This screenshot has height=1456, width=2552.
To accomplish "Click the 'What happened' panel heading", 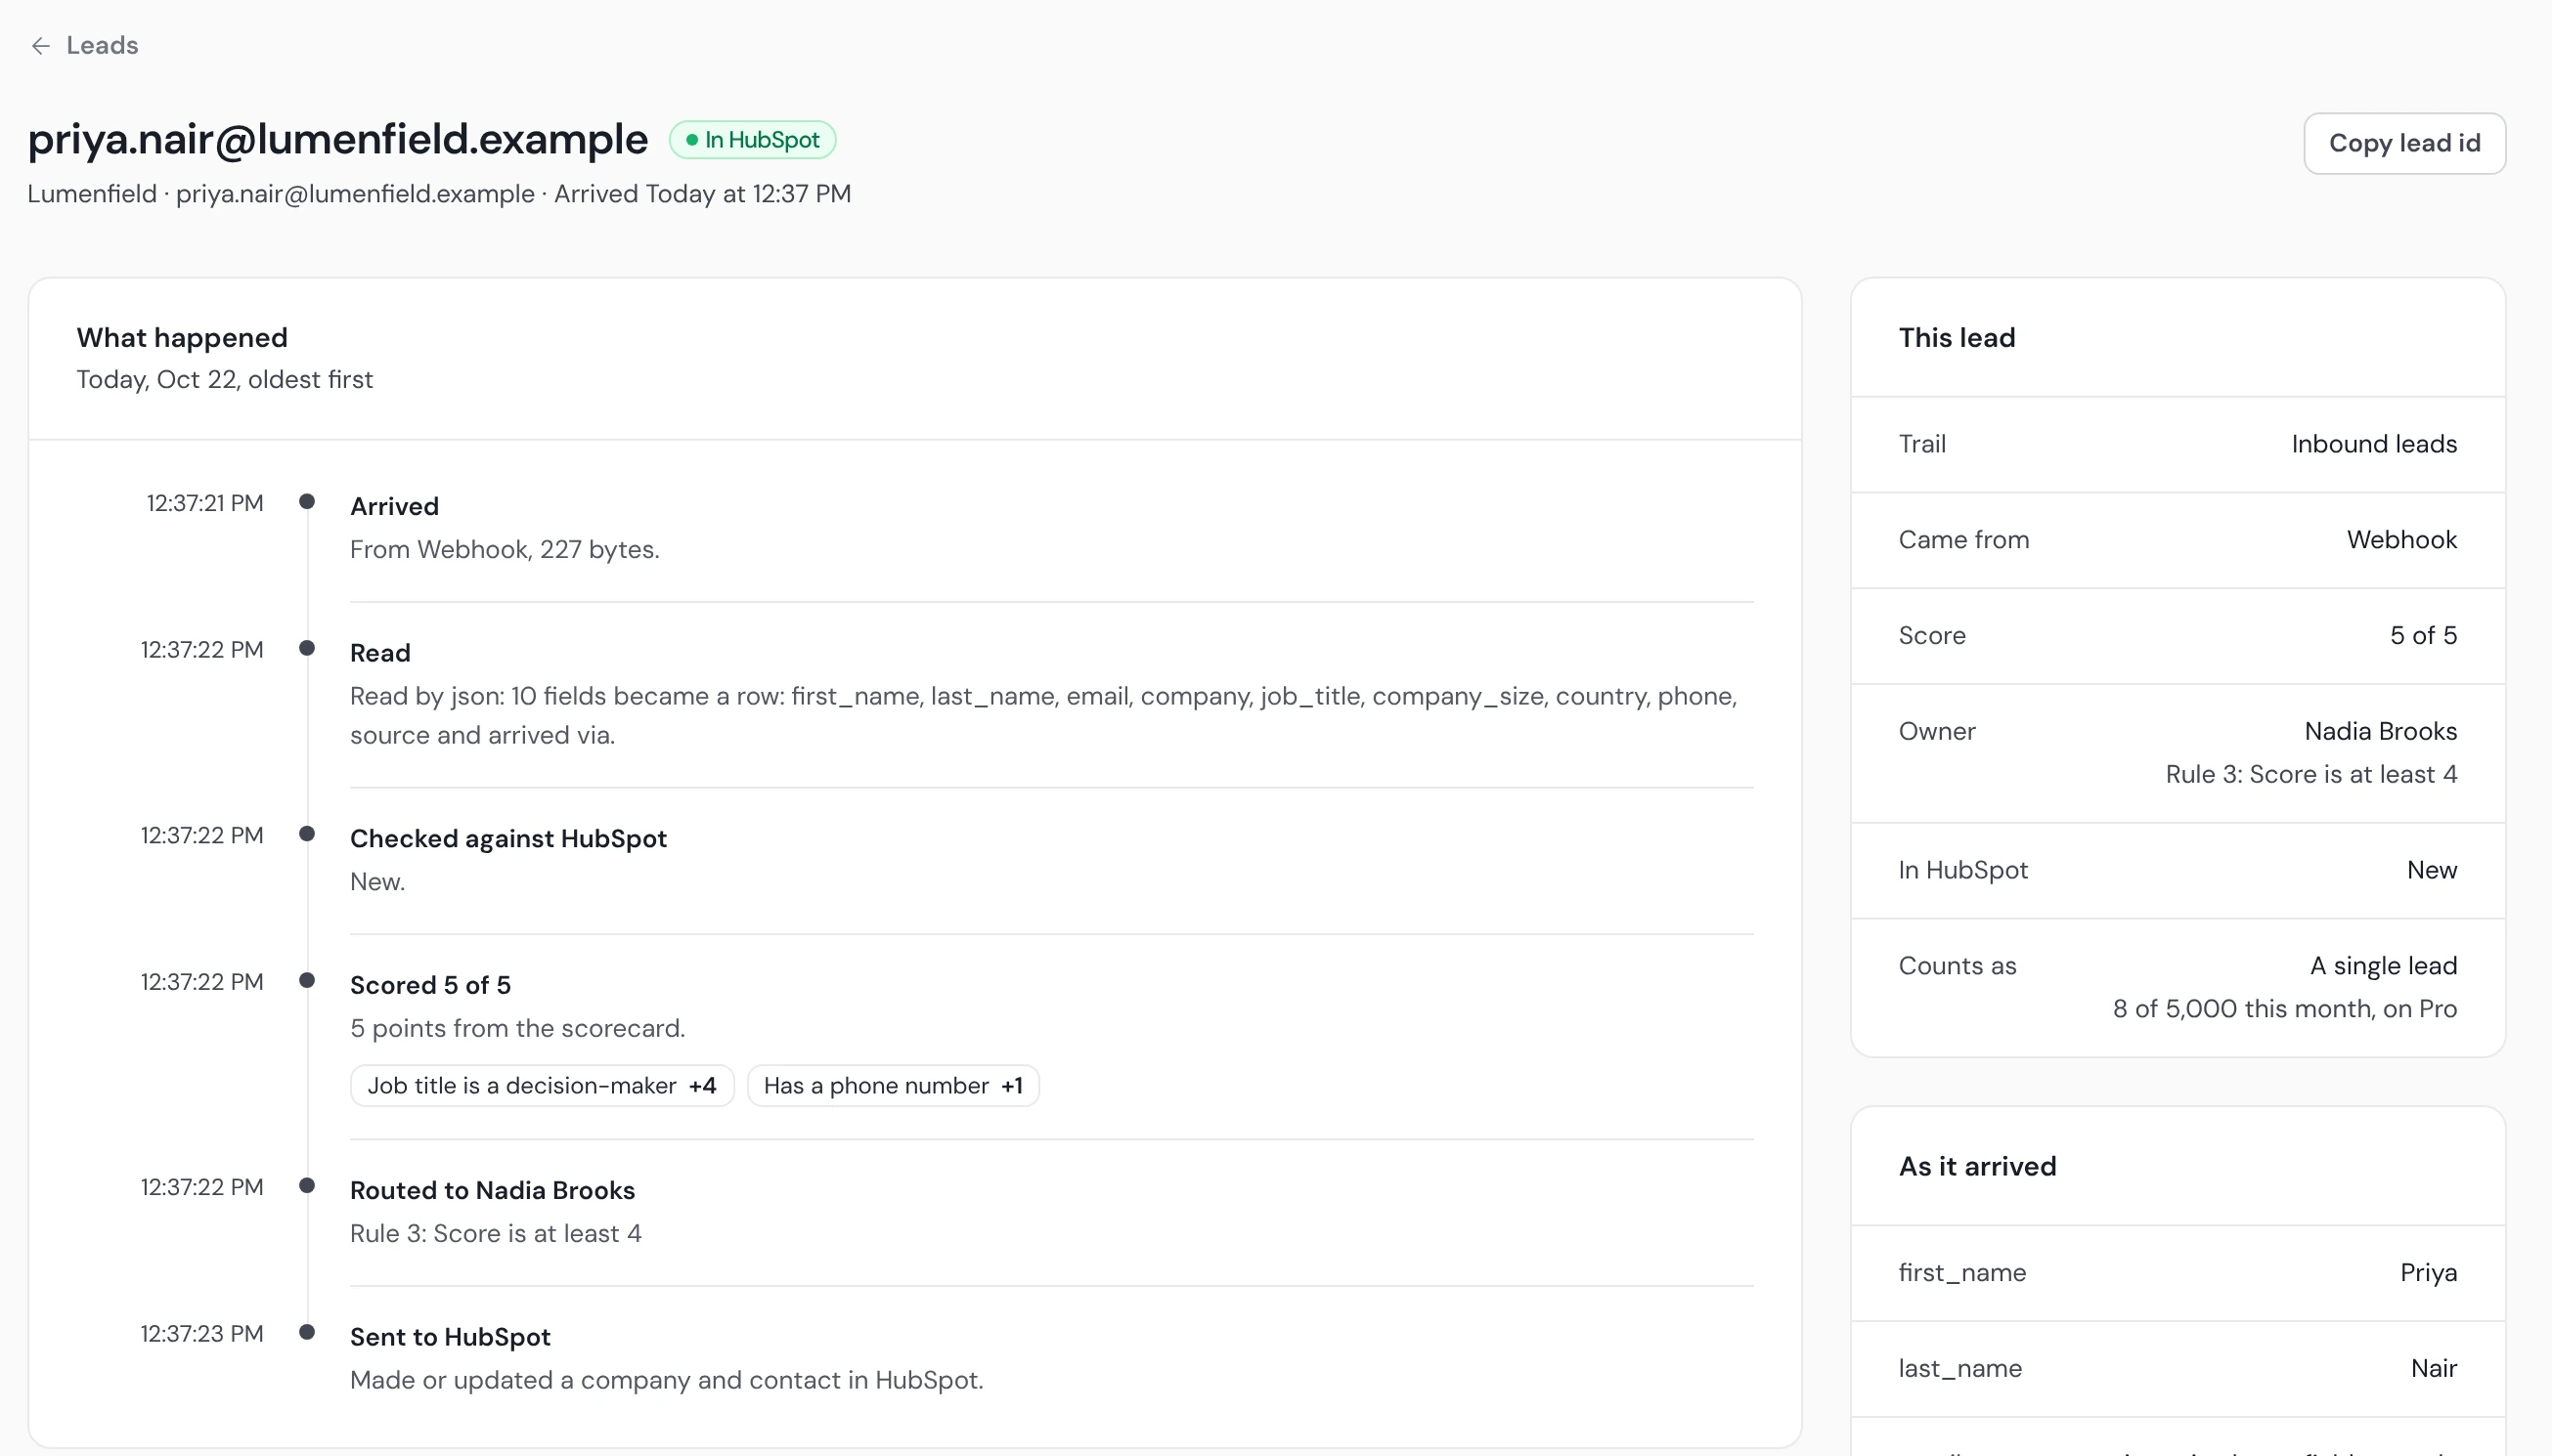I will 182,338.
